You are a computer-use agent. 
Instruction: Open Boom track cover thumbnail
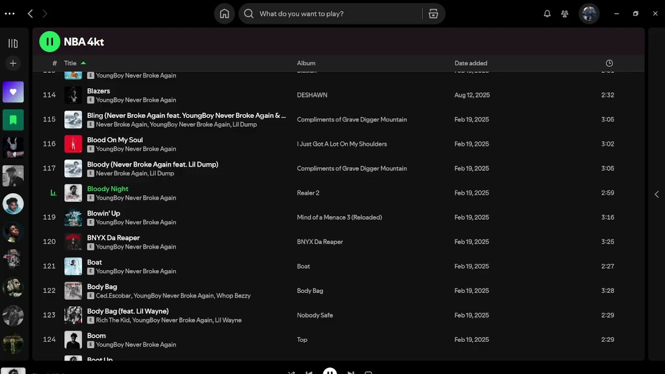pyautogui.click(x=73, y=340)
